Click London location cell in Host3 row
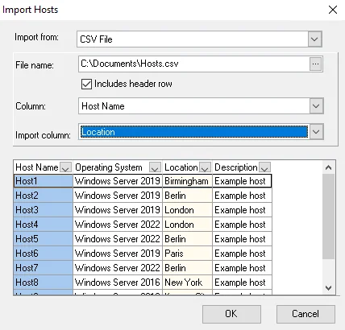345x330 pixels. tap(187, 210)
